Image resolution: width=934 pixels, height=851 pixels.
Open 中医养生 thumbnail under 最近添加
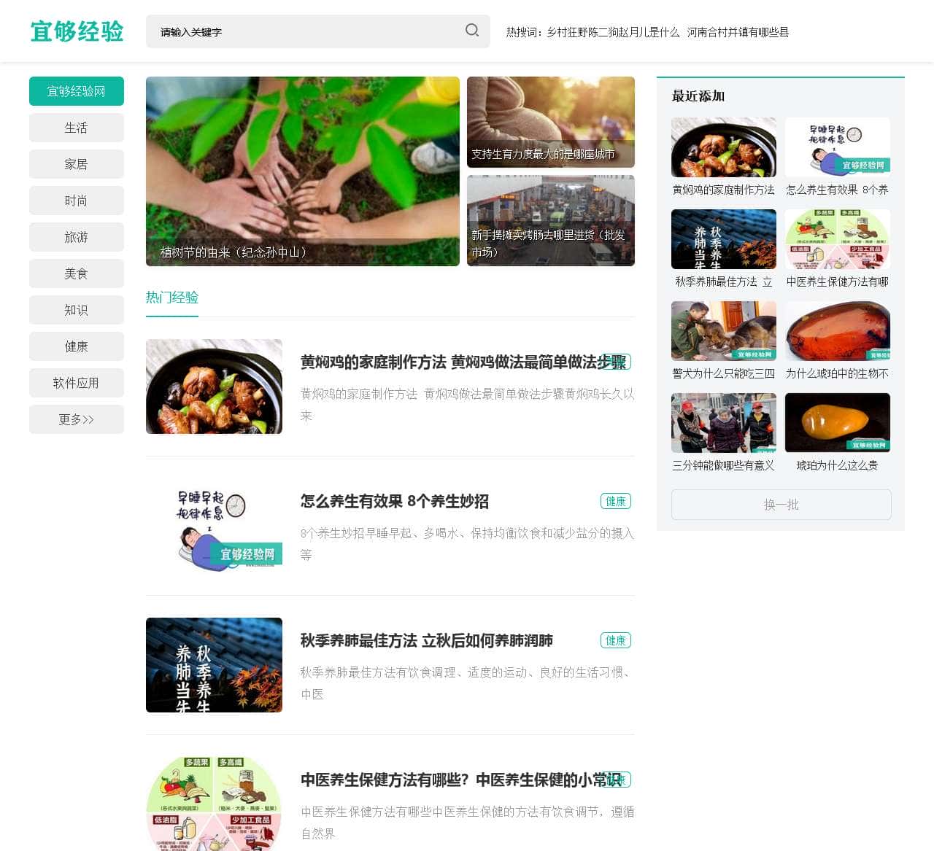(838, 239)
